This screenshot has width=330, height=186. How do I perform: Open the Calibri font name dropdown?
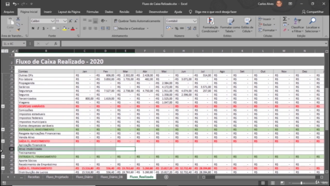click(53, 21)
